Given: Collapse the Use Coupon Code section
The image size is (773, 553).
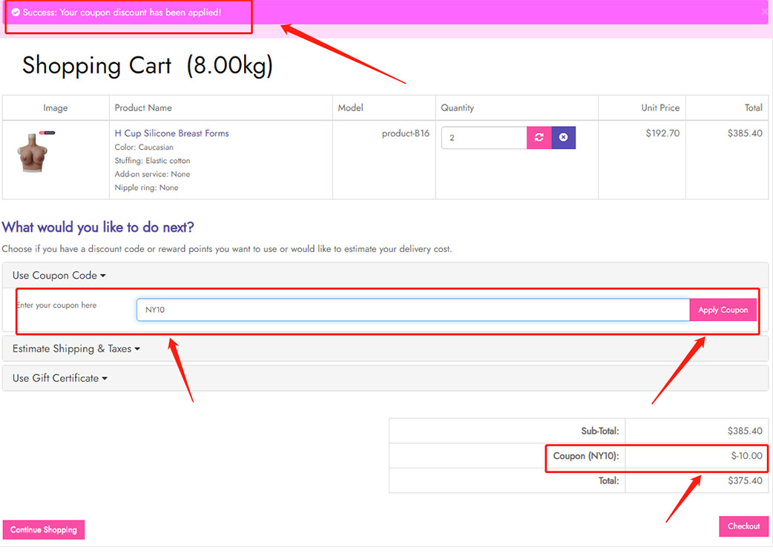Looking at the screenshot, I should click(x=59, y=275).
